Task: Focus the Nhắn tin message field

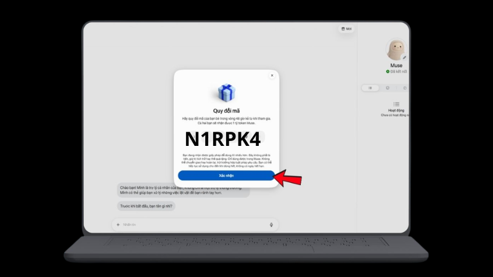Action: tap(195, 225)
